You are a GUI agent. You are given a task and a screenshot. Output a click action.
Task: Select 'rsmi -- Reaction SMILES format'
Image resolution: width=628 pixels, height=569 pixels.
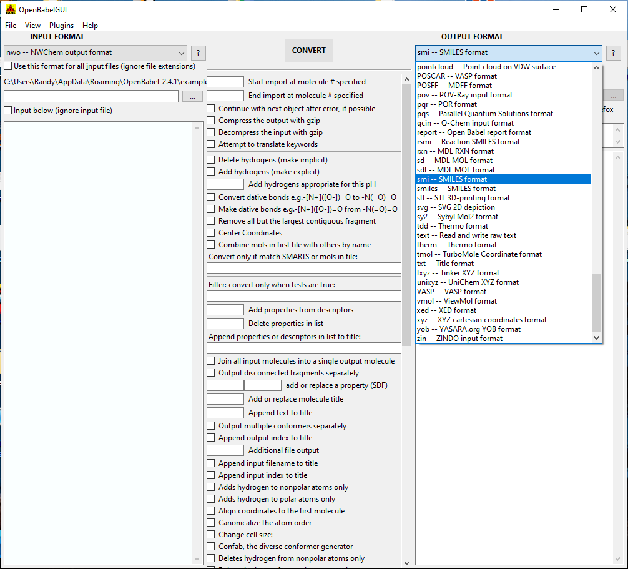tap(503, 142)
